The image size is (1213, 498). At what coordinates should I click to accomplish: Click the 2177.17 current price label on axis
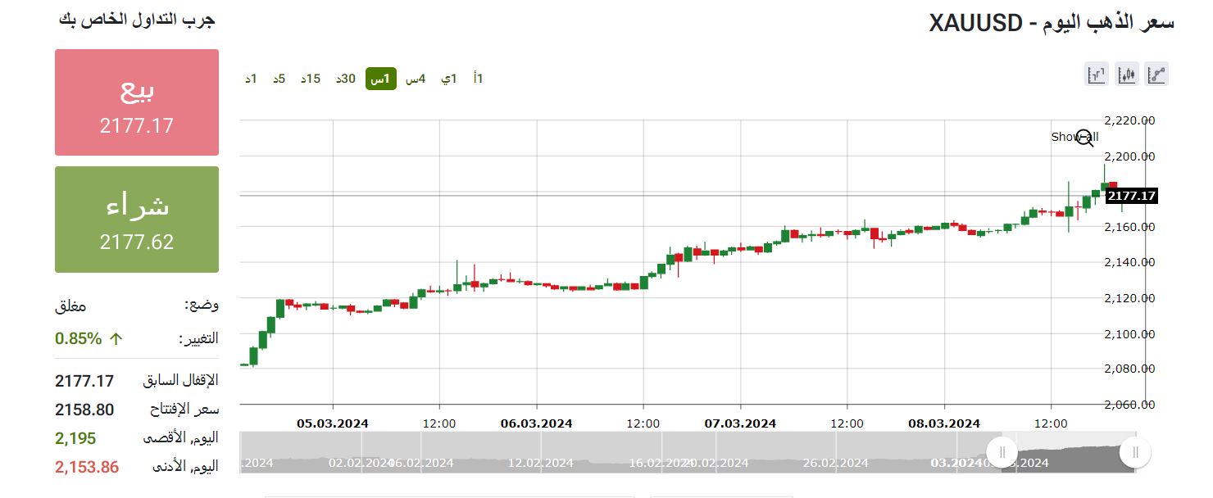1131,196
